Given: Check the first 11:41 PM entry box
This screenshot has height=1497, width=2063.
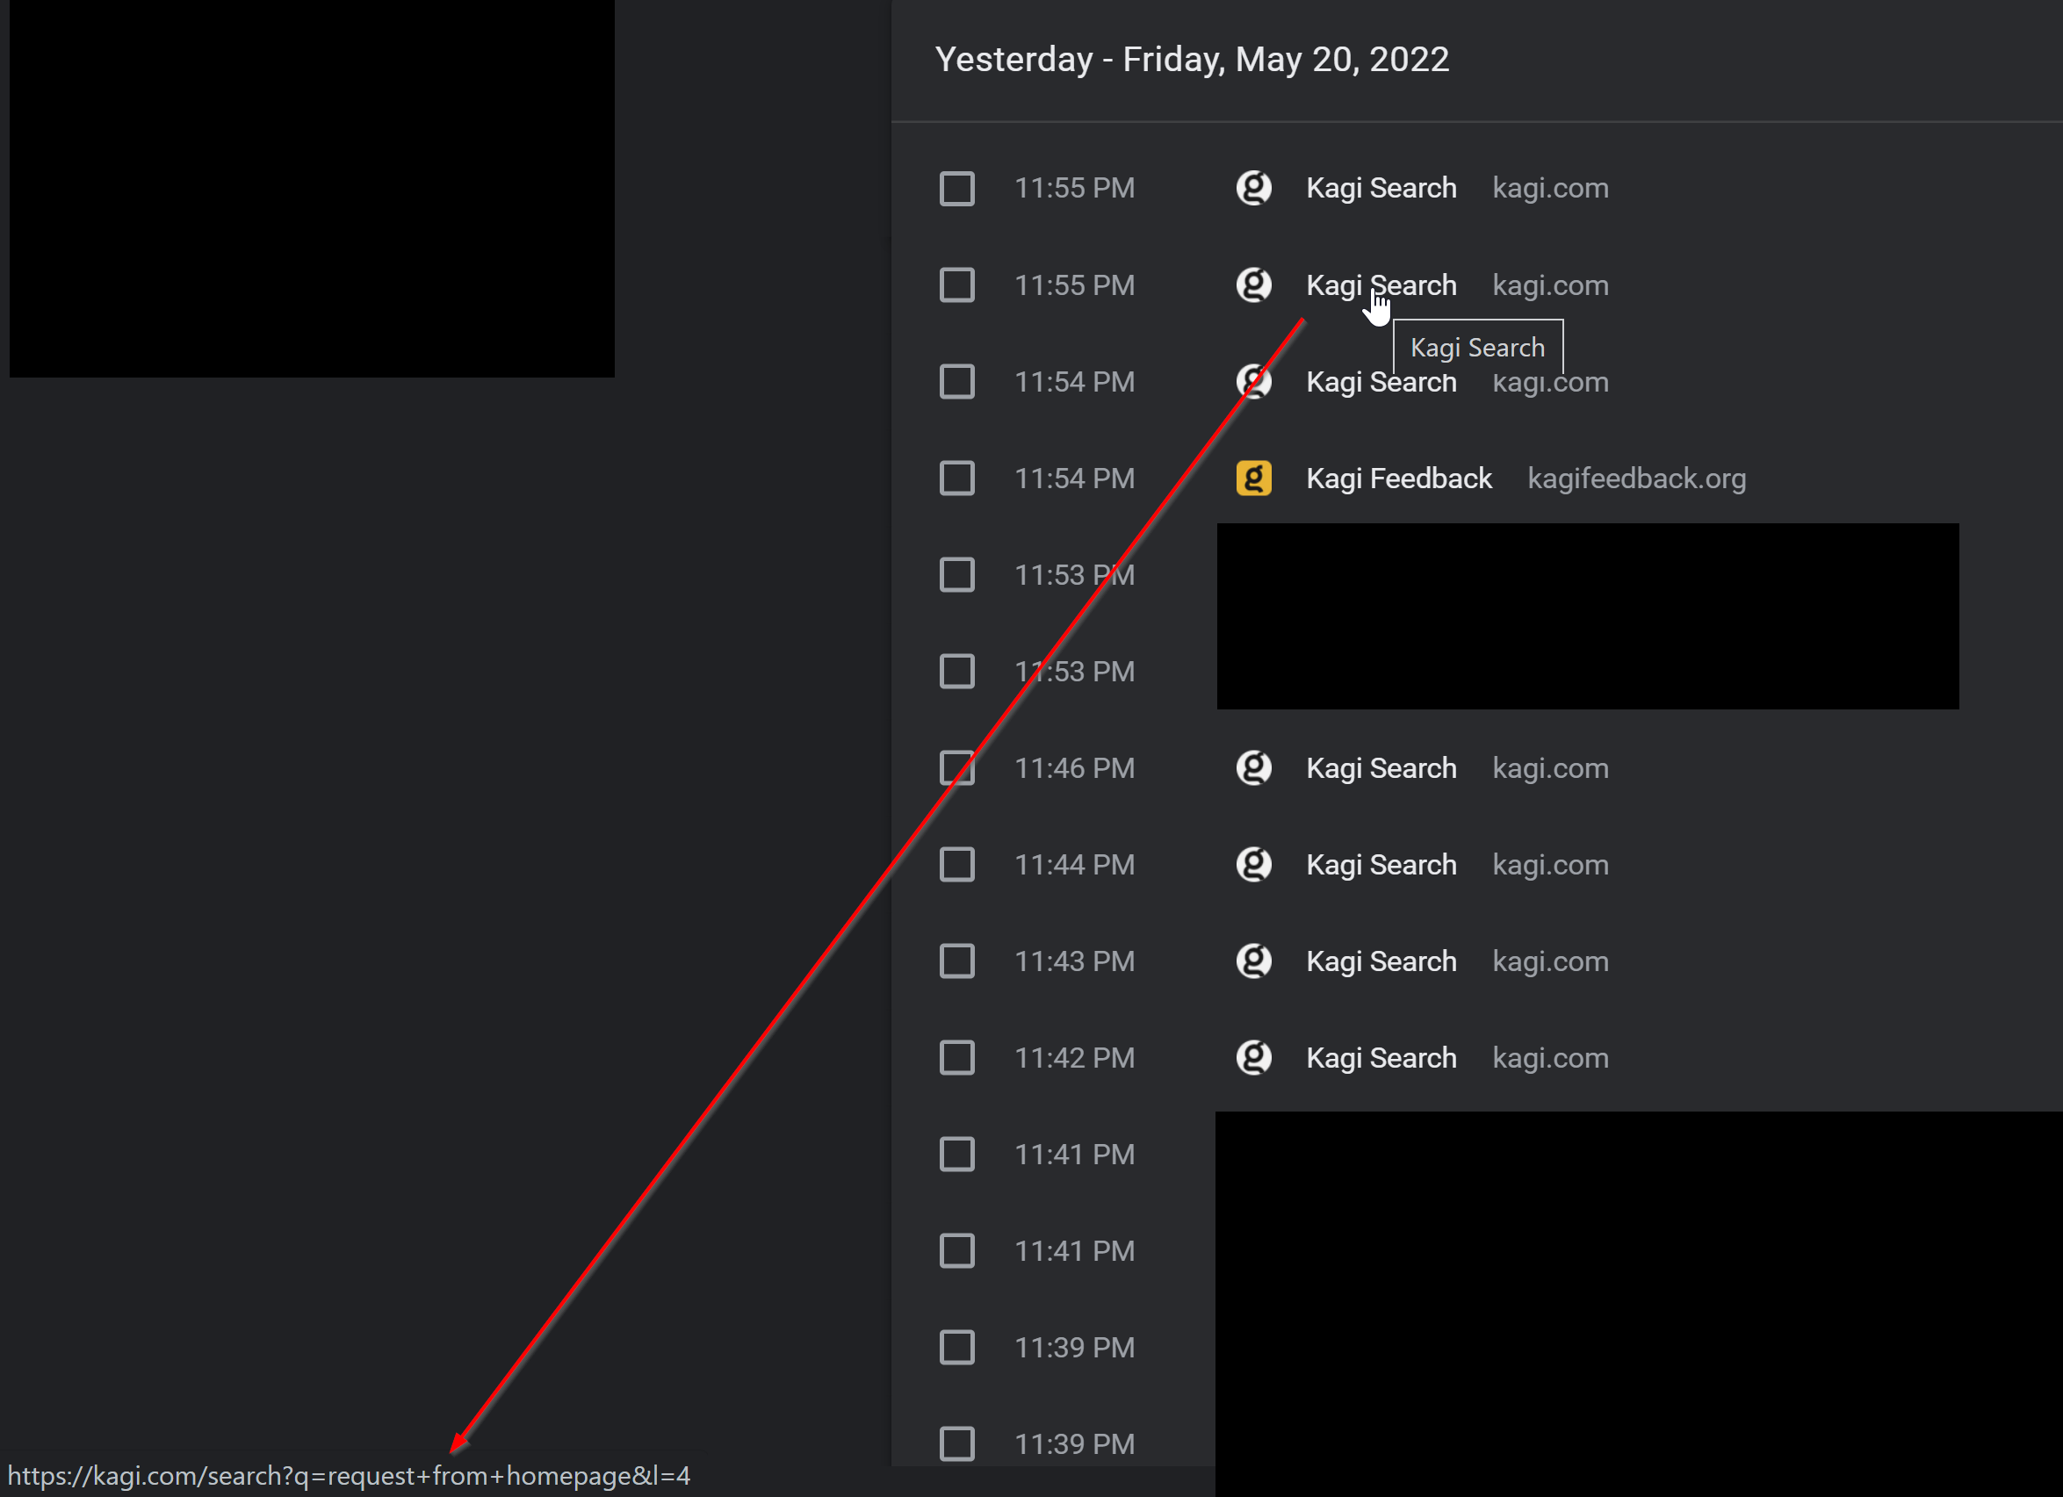Looking at the screenshot, I should [x=957, y=1154].
